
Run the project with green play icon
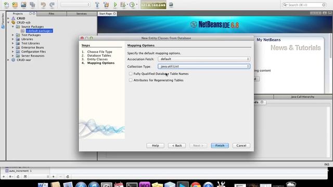(115, 5)
